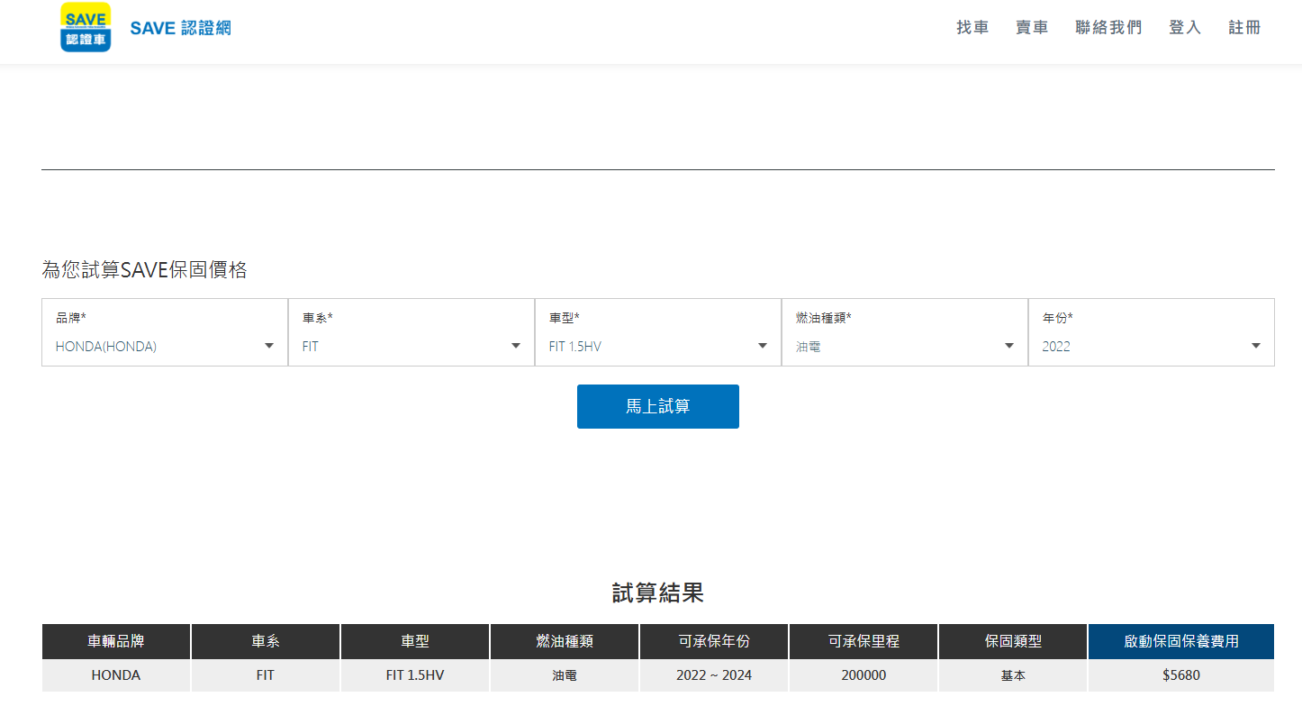Open the 年份 dropdown showing 2022

[1152, 332]
